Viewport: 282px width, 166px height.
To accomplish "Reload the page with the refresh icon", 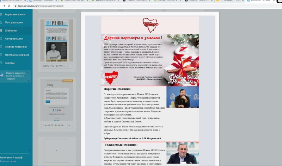I will pyautogui.click(x=9, y=6).
